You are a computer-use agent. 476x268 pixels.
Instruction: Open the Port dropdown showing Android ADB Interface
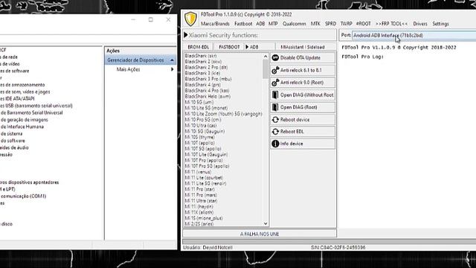tap(414, 35)
